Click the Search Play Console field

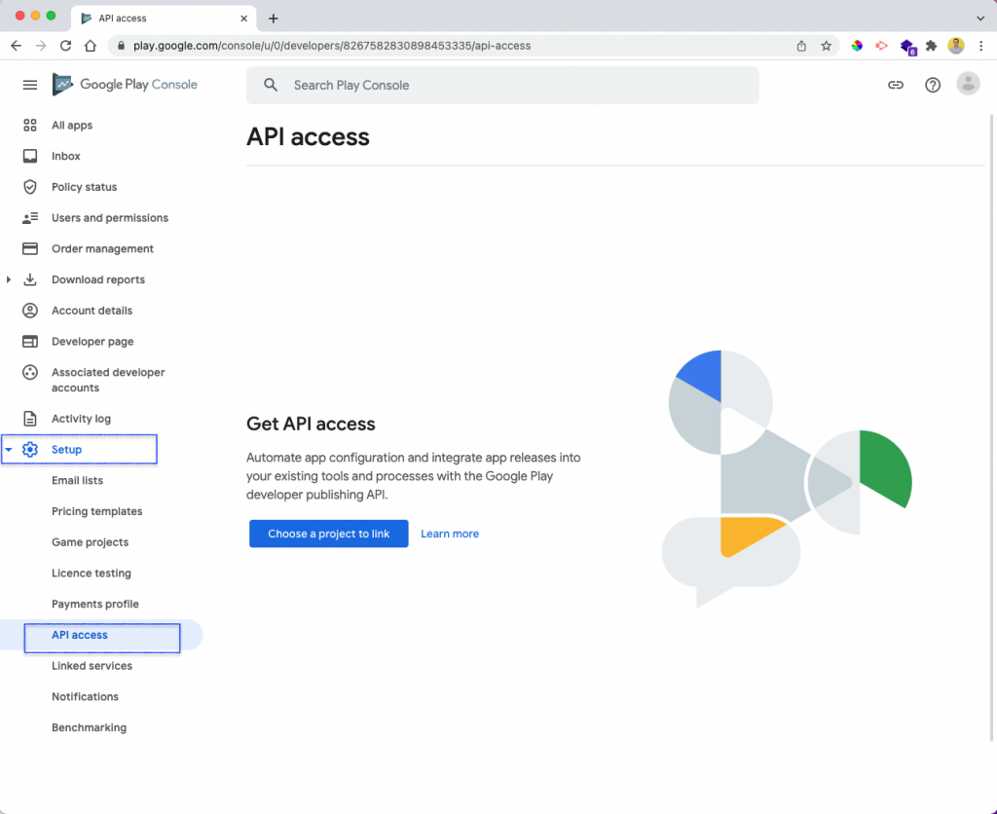coord(502,86)
